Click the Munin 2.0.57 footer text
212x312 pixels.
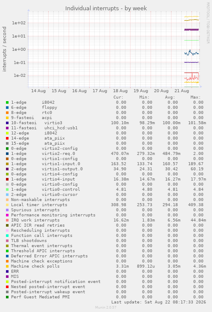coord(106,307)
